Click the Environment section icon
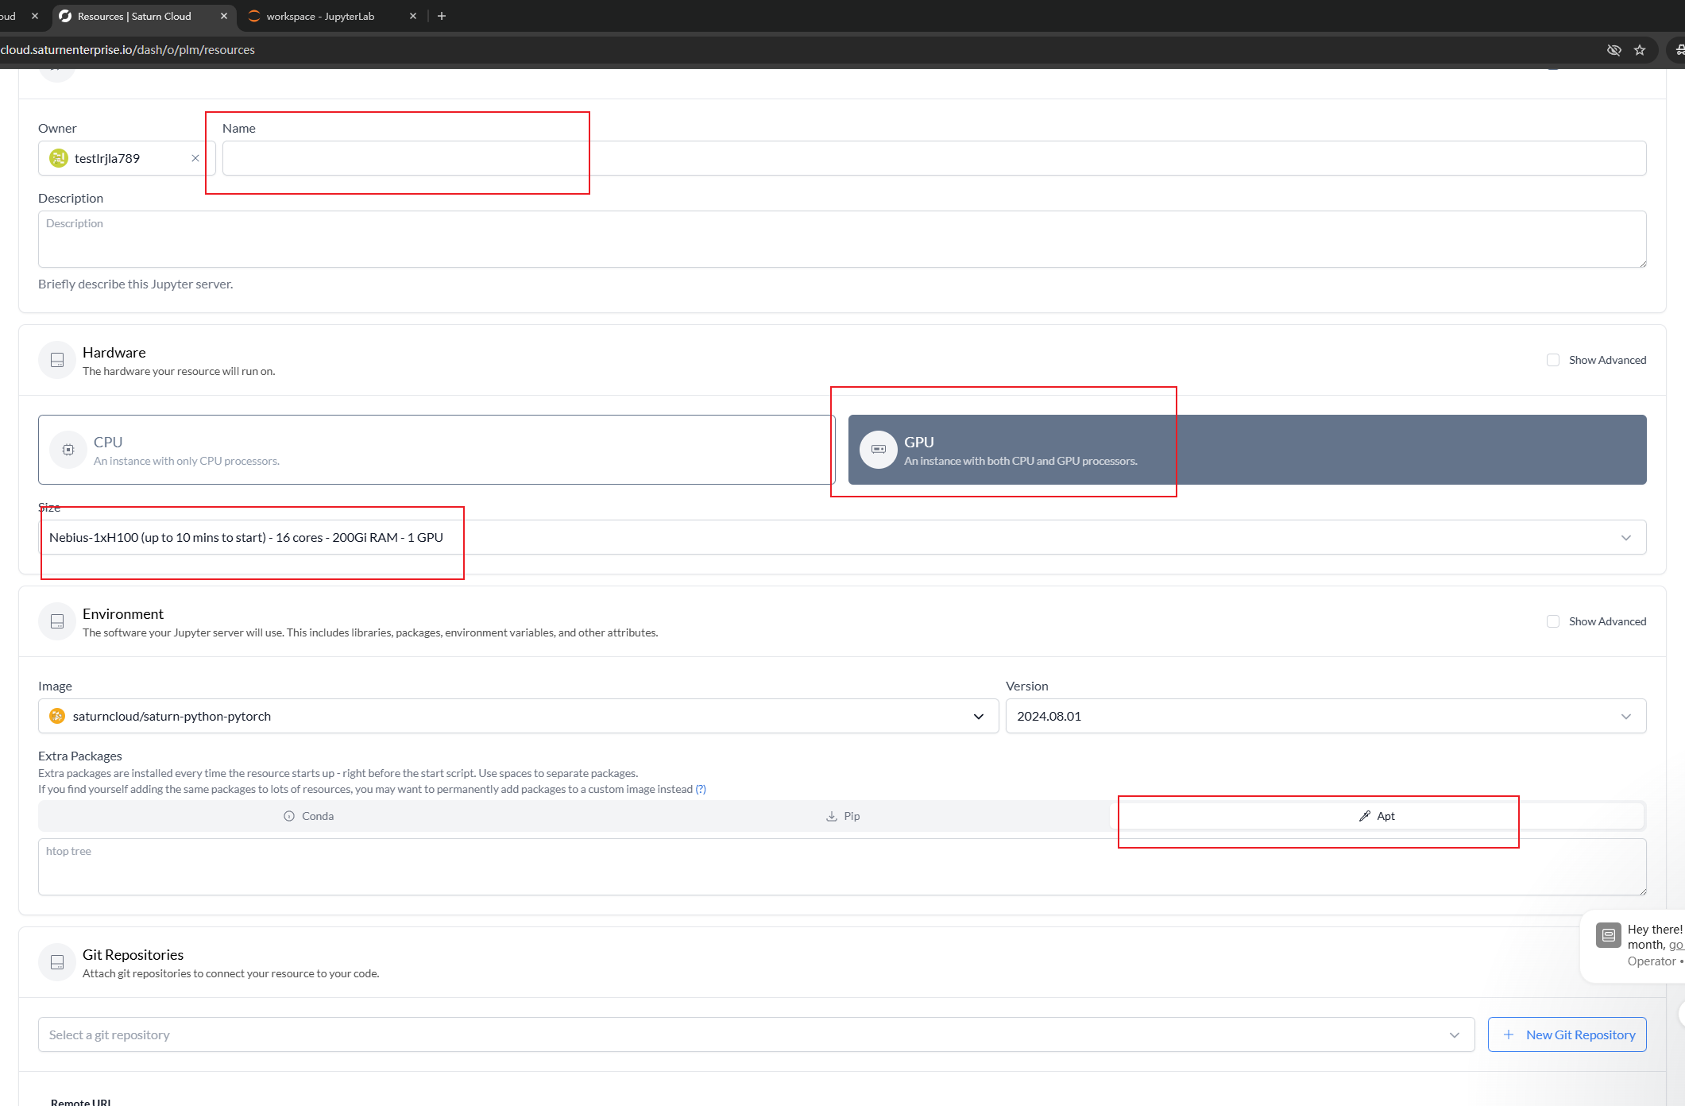Screen dimensions: 1685x1106 pos(57,622)
